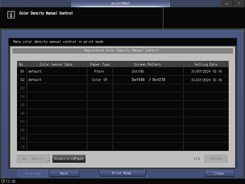
Task: Click the Color SP. paper type cell
Action: (100, 80)
